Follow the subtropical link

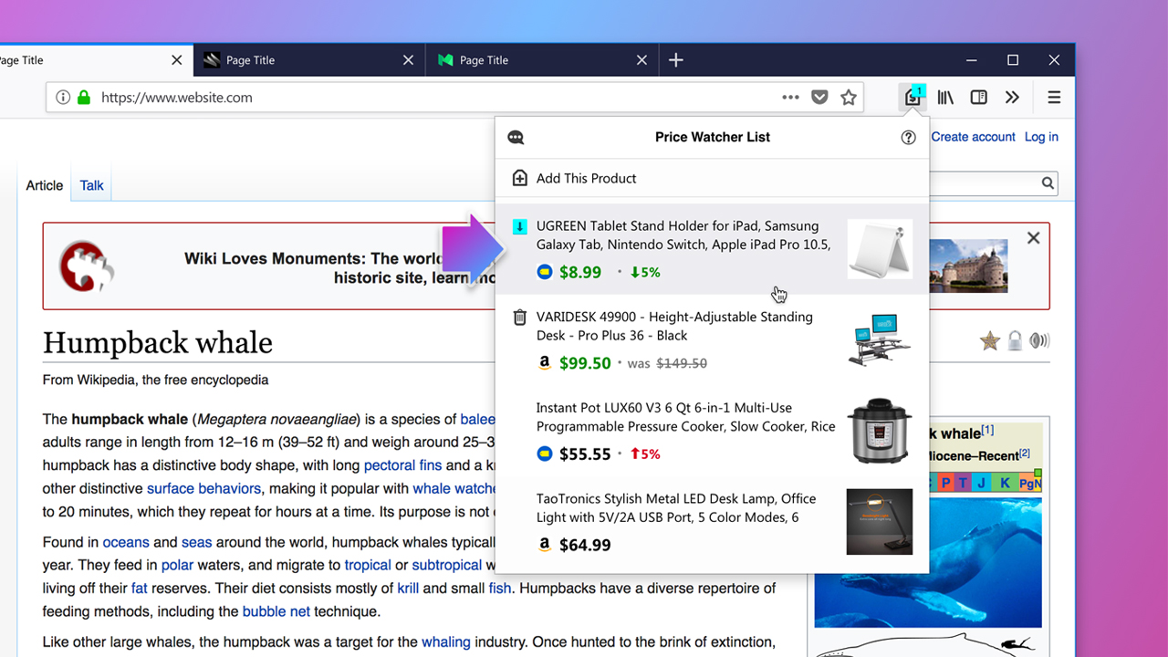(x=447, y=565)
